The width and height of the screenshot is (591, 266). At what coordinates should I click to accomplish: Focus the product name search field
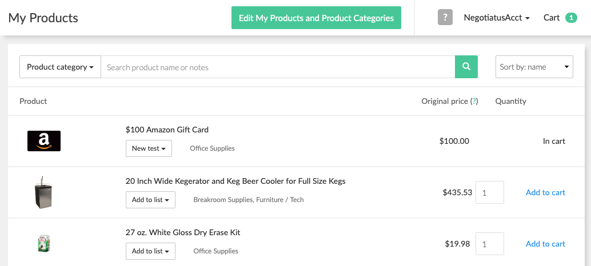pyautogui.click(x=278, y=67)
